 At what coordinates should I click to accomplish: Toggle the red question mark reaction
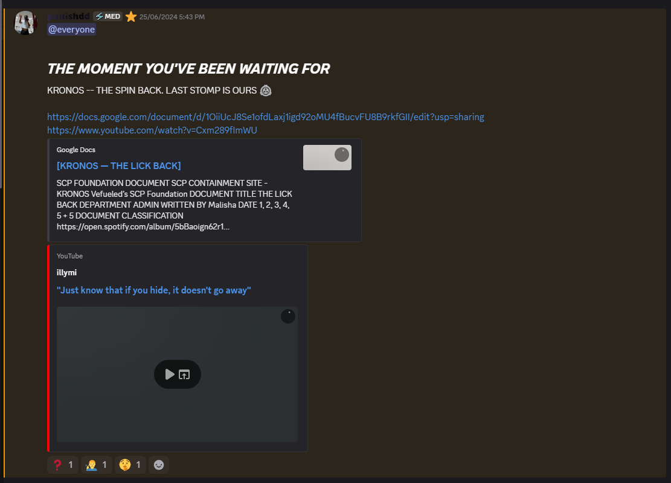tap(63, 465)
